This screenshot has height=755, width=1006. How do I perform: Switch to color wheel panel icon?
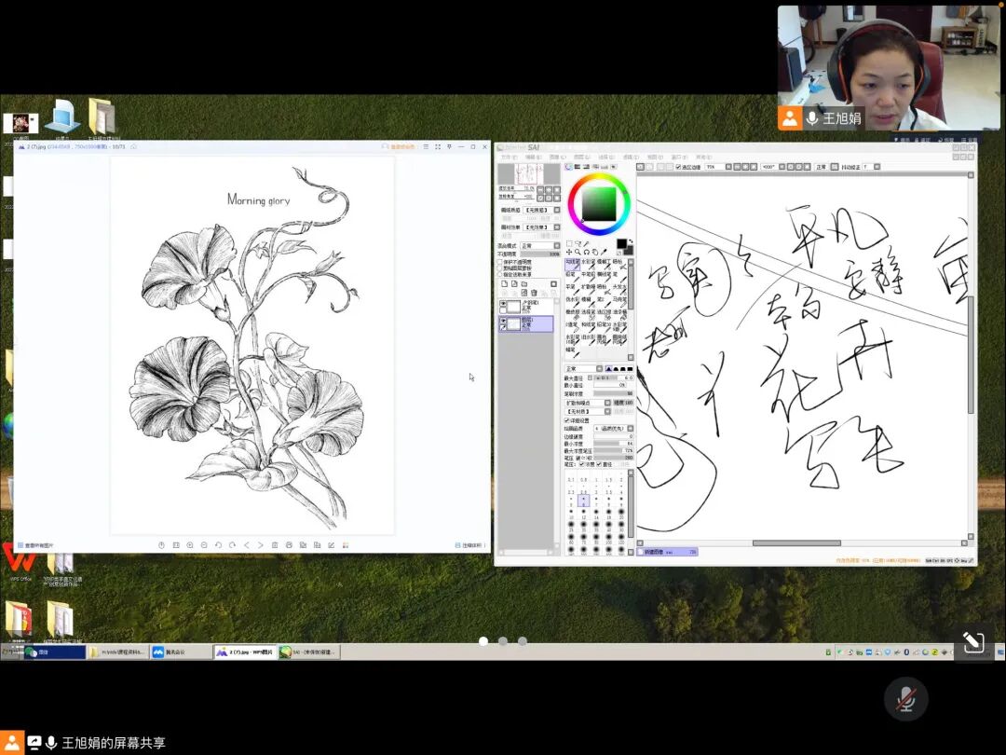pyautogui.click(x=569, y=167)
